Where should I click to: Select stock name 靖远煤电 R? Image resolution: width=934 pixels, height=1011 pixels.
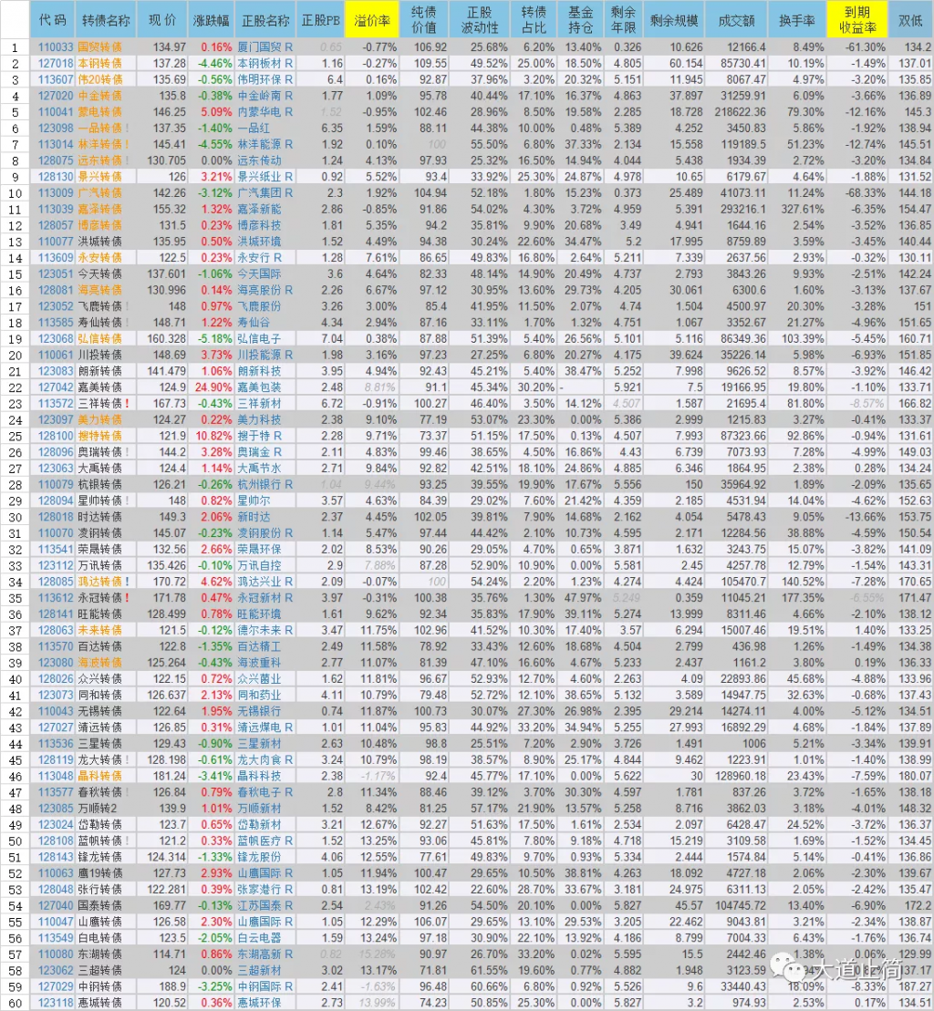[265, 727]
